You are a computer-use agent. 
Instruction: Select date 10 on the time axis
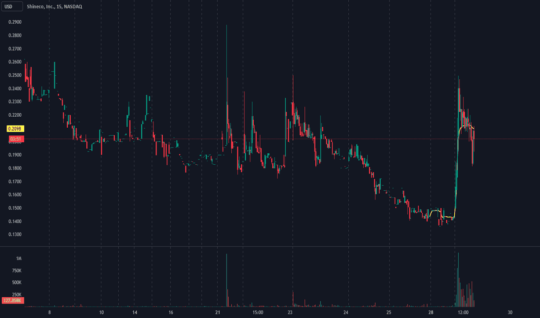(x=101, y=312)
